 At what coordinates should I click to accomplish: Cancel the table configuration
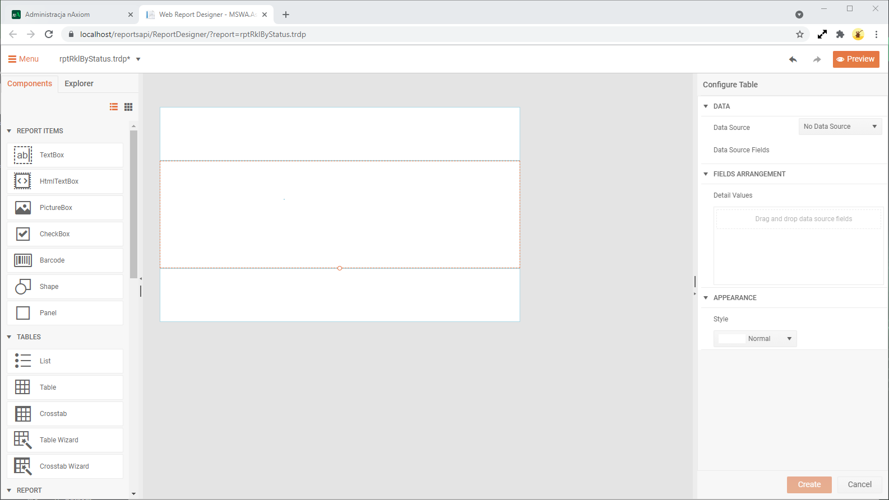(859, 484)
